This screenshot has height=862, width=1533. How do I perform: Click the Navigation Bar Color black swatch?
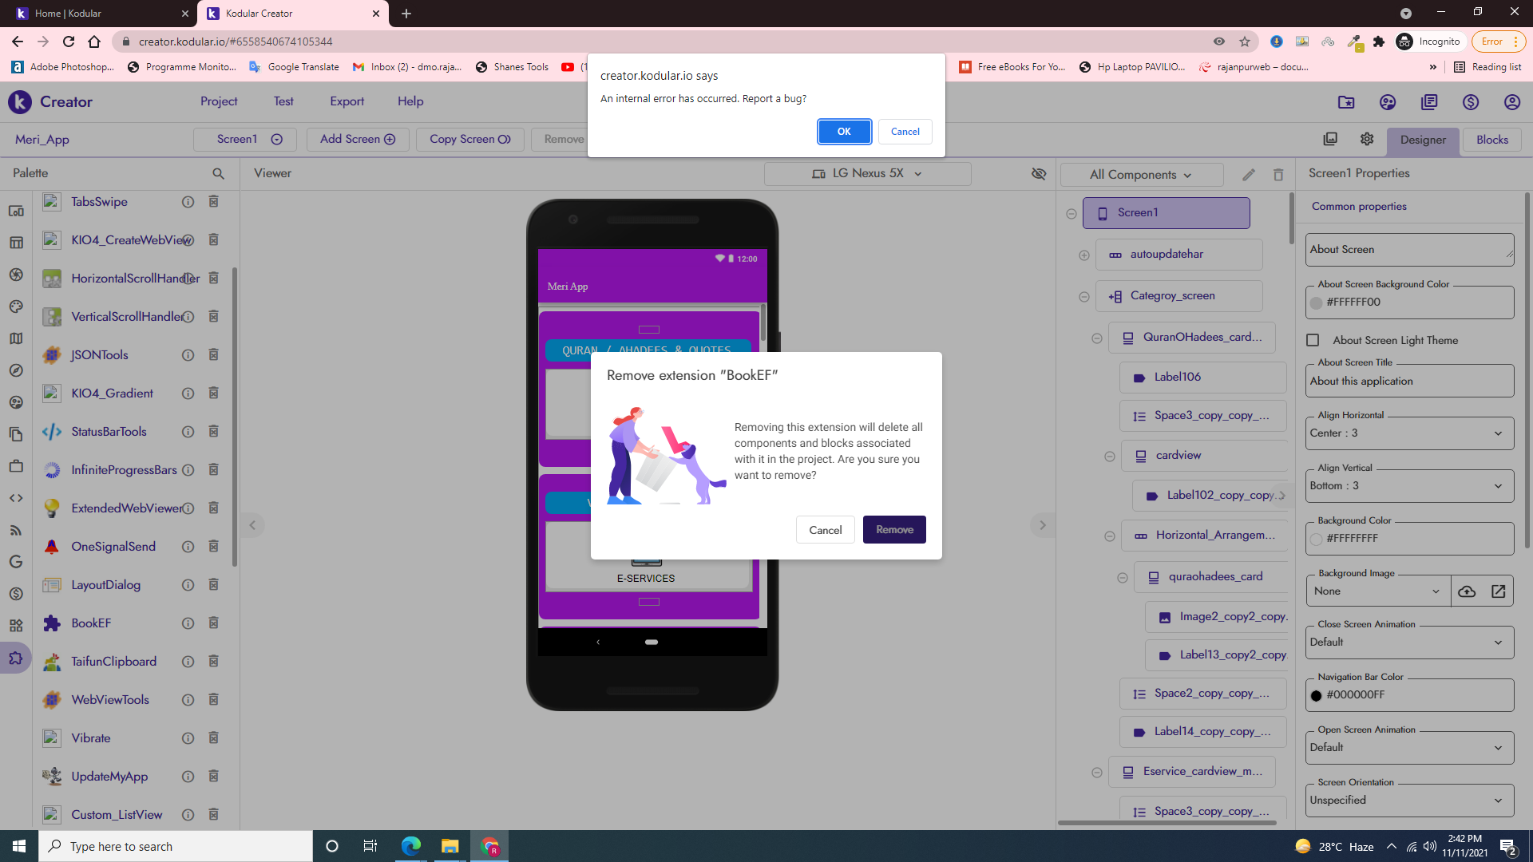1316,696
